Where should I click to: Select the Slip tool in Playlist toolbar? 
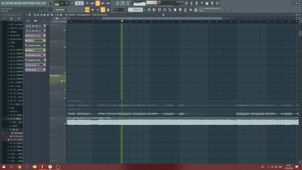click(x=48, y=15)
